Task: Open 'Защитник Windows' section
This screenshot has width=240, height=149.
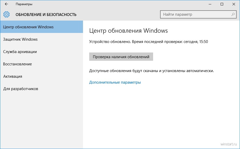Action: click(x=41, y=39)
